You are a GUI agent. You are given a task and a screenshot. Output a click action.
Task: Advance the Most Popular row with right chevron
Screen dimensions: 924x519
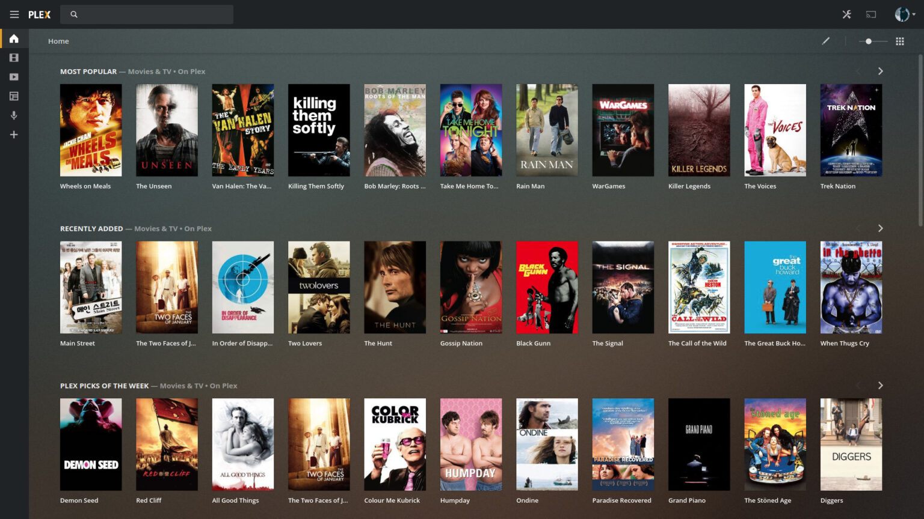pyautogui.click(x=880, y=71)
